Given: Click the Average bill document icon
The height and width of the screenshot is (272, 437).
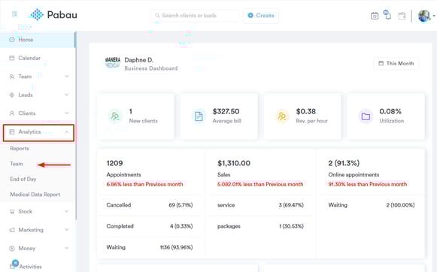Looking at the screenshot, I should pyautogui.click(x=199, y=116).
